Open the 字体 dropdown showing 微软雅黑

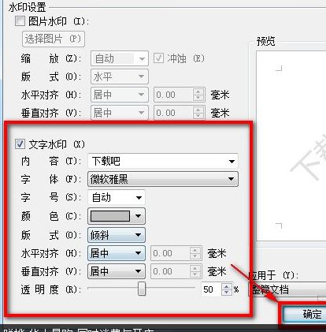point(163,179)
